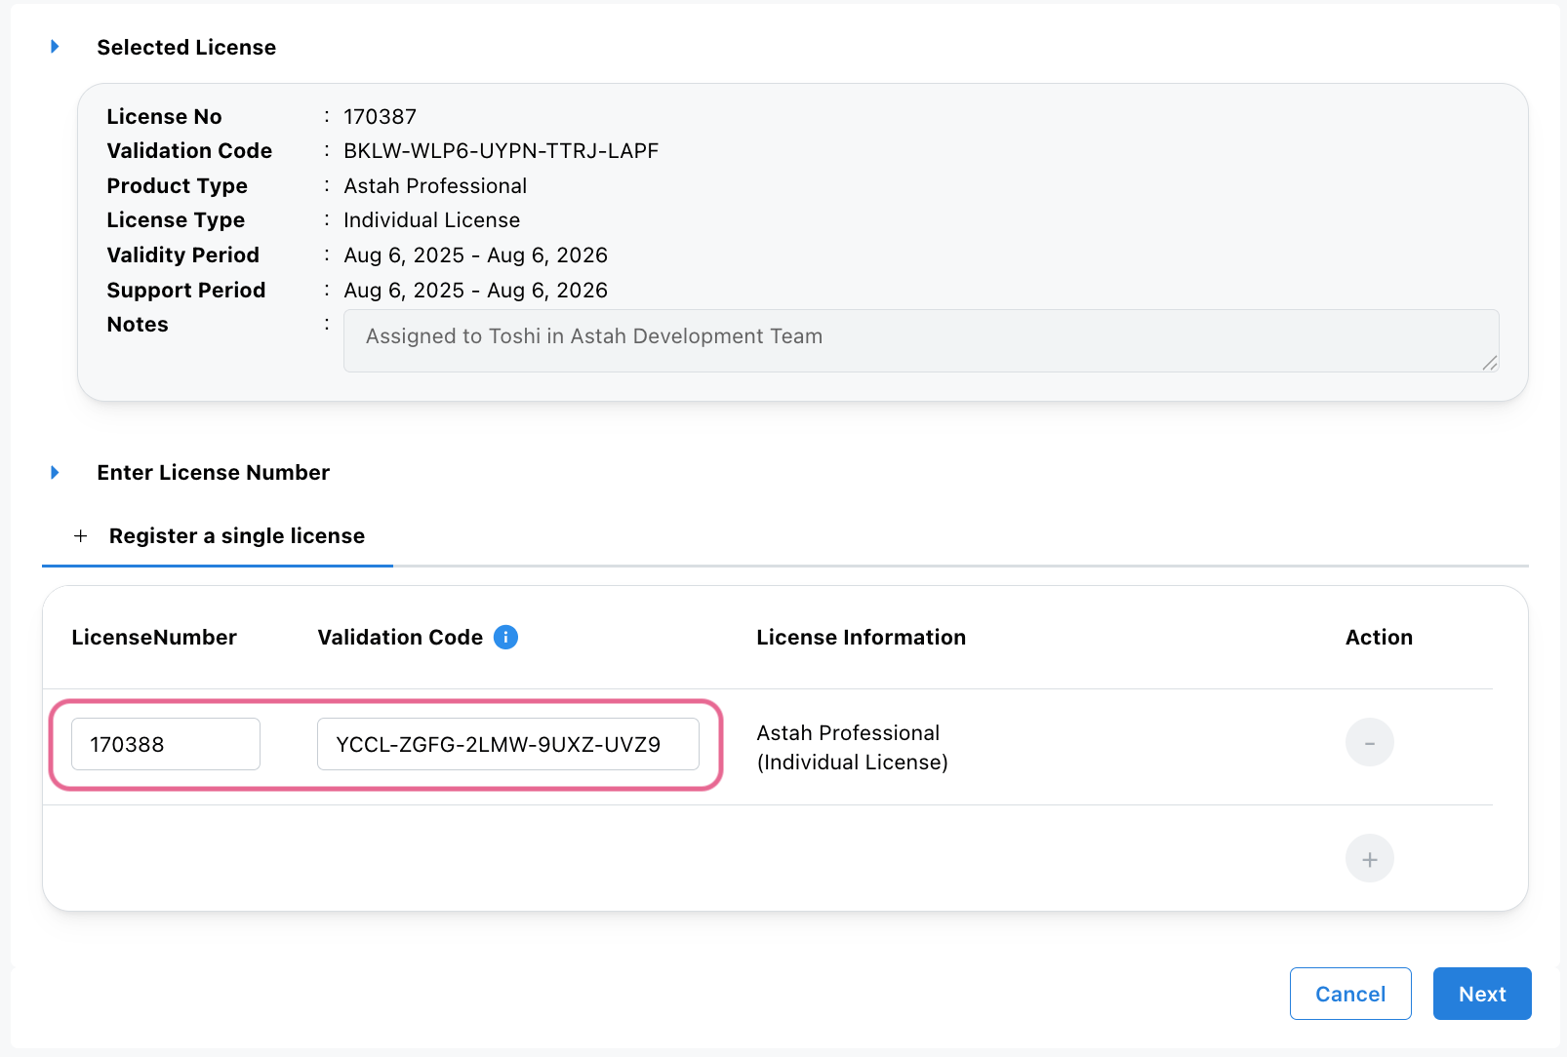The height and width of the screenshot is (1057, 1567).
Task: Add another license row with plus button
Action: [x=1369, y=859]
